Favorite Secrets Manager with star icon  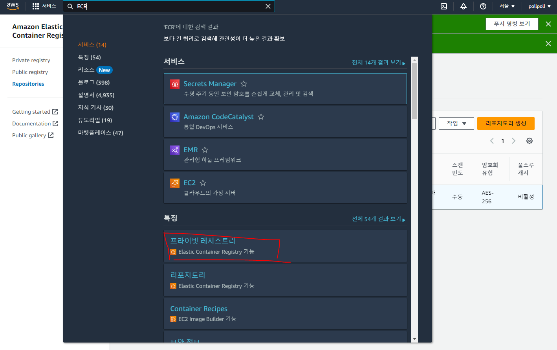tap(244, 84)
